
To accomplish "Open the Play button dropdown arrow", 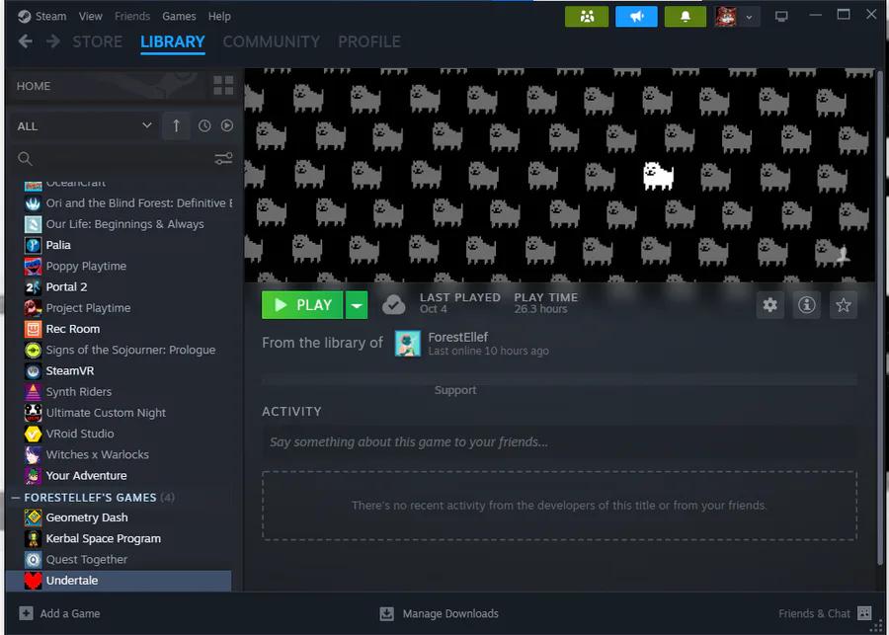I will pyautogui.click(x=357, y=305).
